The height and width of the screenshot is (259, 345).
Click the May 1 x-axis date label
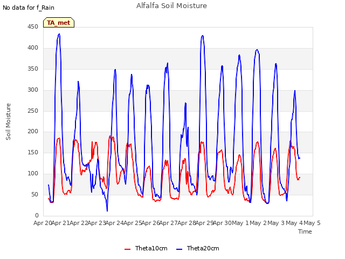tap(240, 223)
